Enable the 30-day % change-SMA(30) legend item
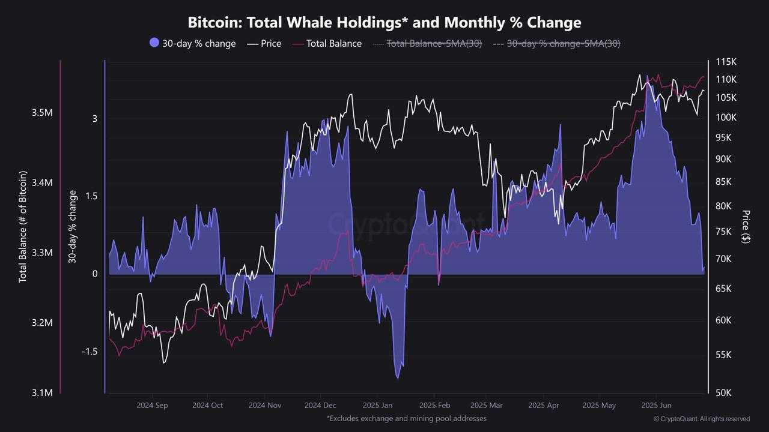This screenshot has height=432, width=769. (x=556, y=43)
